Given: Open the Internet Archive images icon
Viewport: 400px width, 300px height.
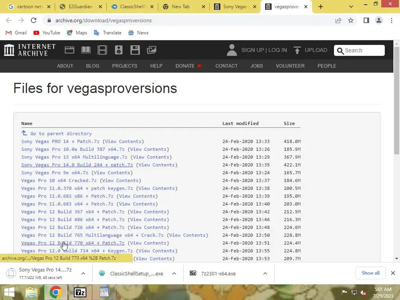Looking at the screenshot, I should click(152, 50).
